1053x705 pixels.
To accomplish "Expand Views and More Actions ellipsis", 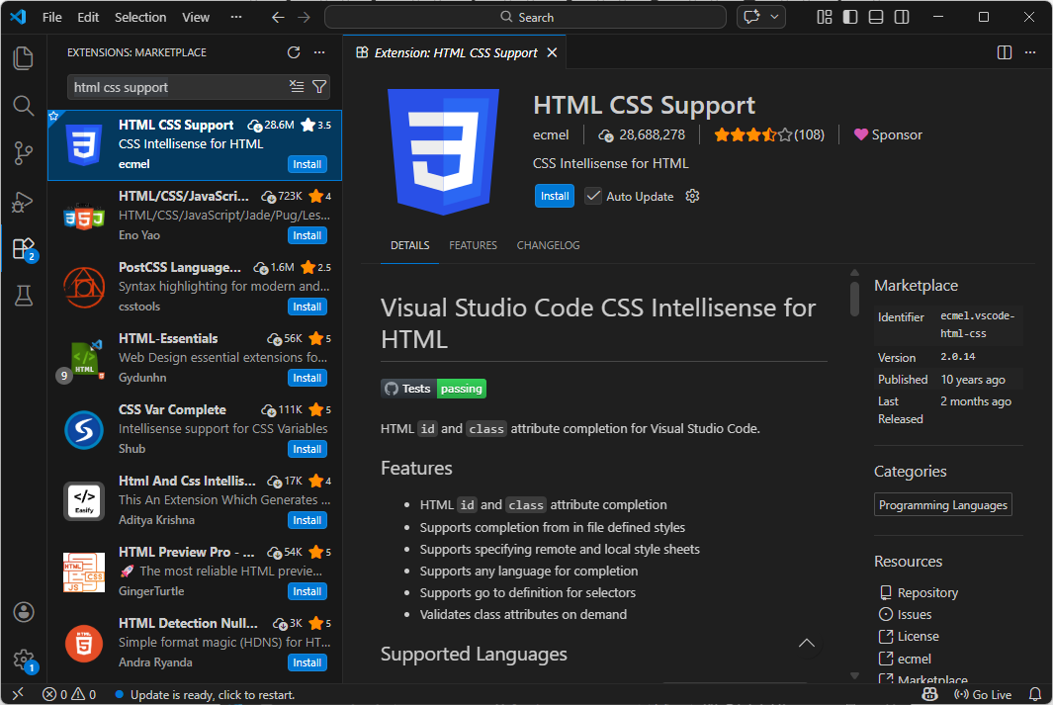I will (x=319, y=52).
